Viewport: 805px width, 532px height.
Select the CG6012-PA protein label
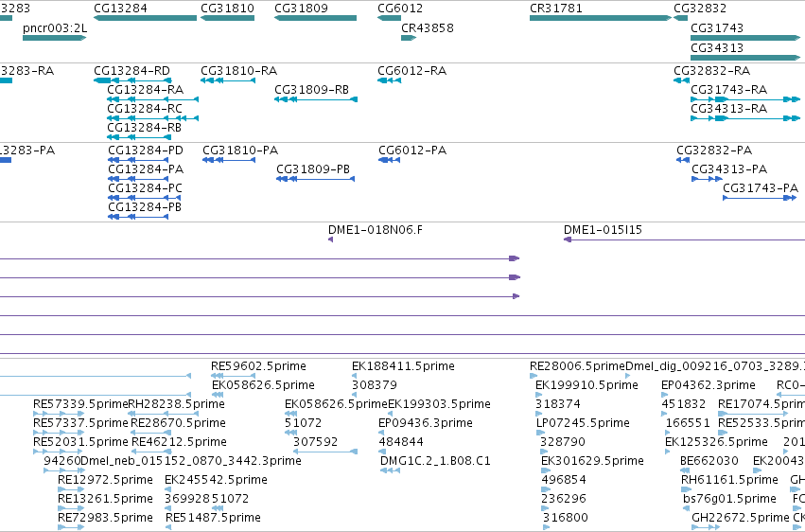412,151
